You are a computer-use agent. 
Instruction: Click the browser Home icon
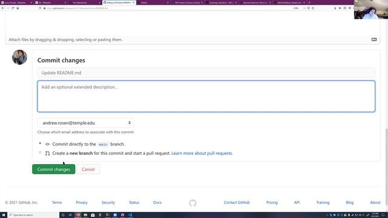coord(18,8)
